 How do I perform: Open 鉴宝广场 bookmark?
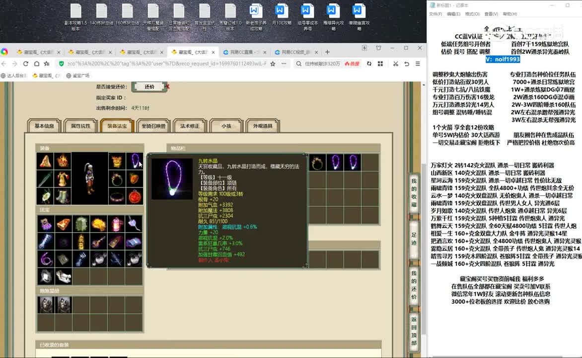click(x=77, y=76)
